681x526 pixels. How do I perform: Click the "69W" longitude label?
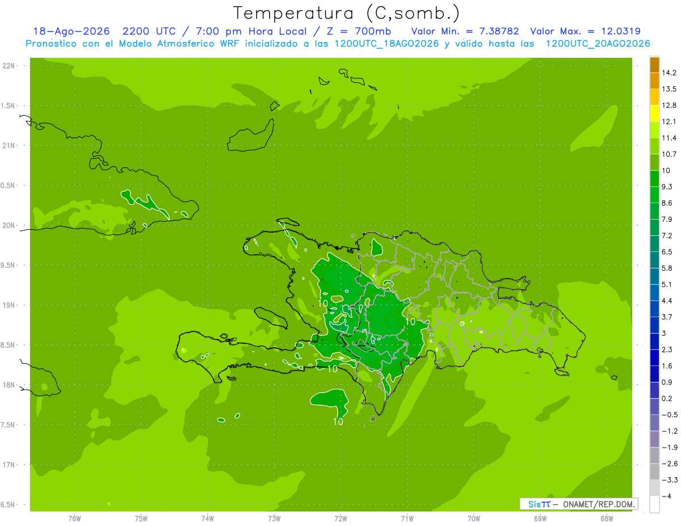coord(540,519)
